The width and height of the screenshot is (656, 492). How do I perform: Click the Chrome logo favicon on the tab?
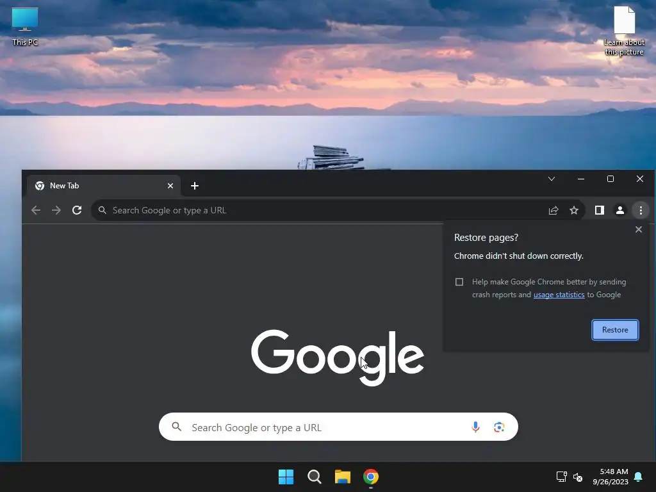40,186
